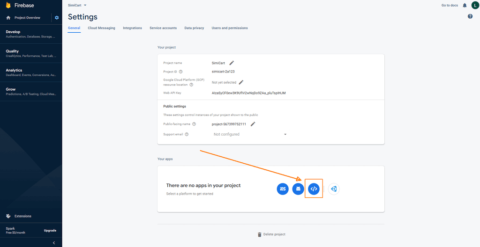
Task: Click Go to docs link
Action: tap(450, 5)
